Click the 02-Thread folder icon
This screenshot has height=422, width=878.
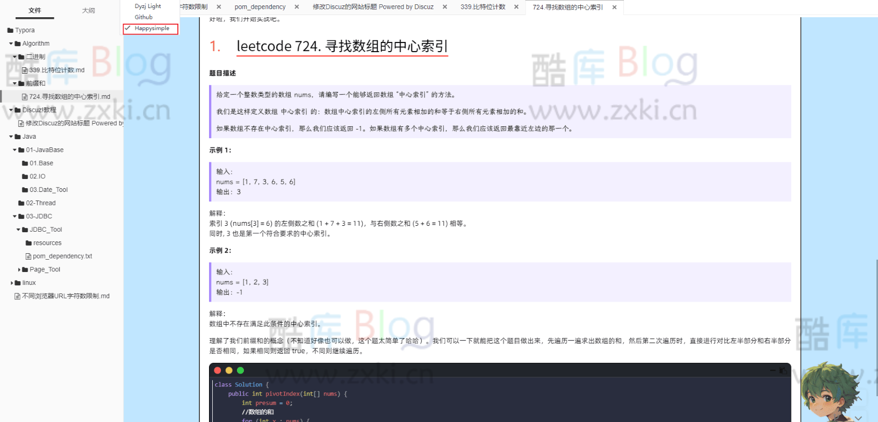pos(21,203)
